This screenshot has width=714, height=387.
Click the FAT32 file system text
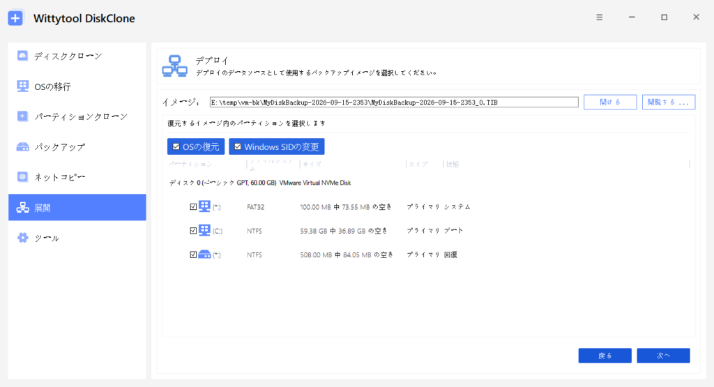pyautogui.click(x=255, y=206)
